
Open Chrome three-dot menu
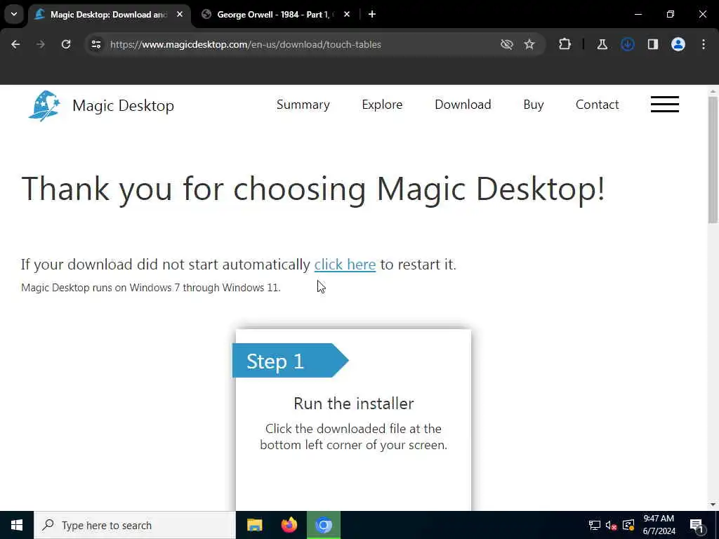704,44
